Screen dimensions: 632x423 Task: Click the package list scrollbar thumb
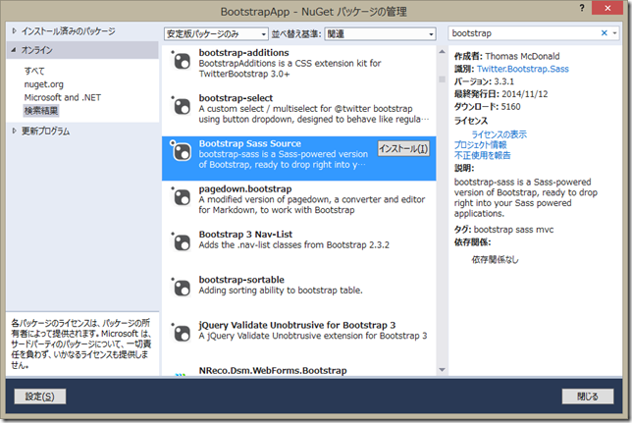(x=443, y=79)
